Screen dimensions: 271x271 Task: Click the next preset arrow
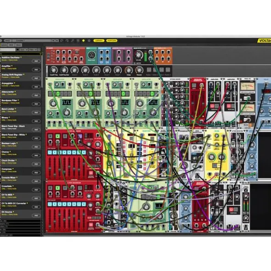[x=57, y=41]
